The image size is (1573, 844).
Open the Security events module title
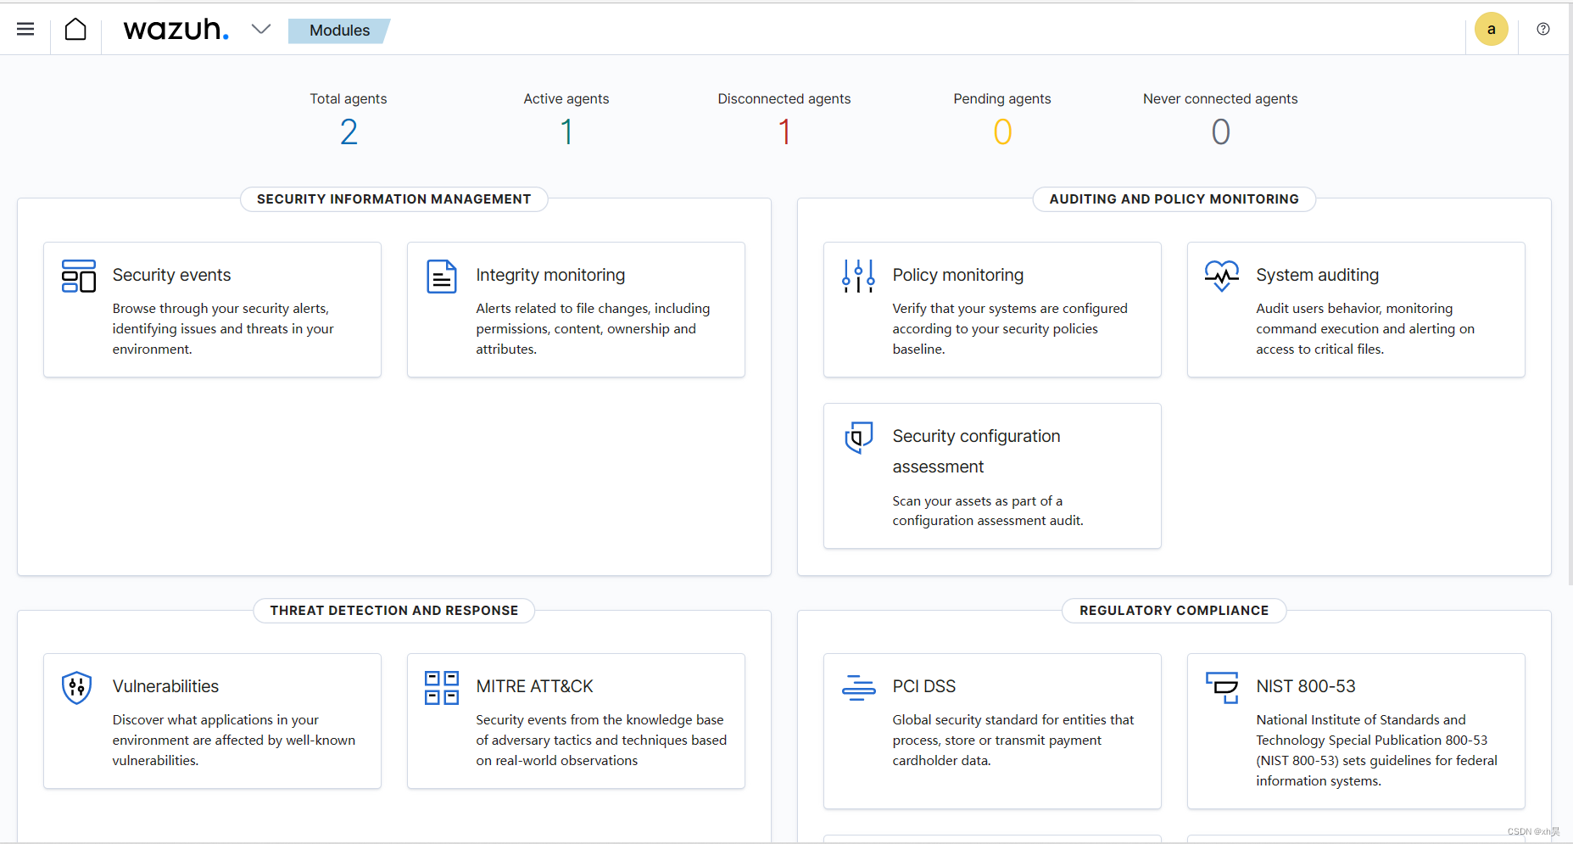[171, 275]
